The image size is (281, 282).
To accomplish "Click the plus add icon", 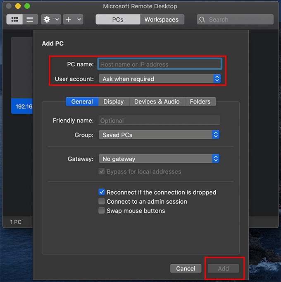I will pyautogui.click(x=68, y=19).
